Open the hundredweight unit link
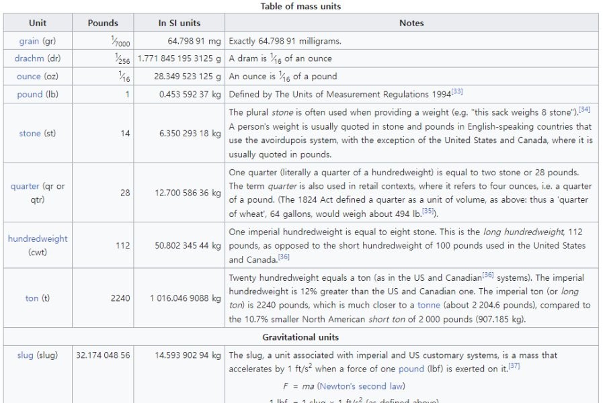 coord(38,239)
